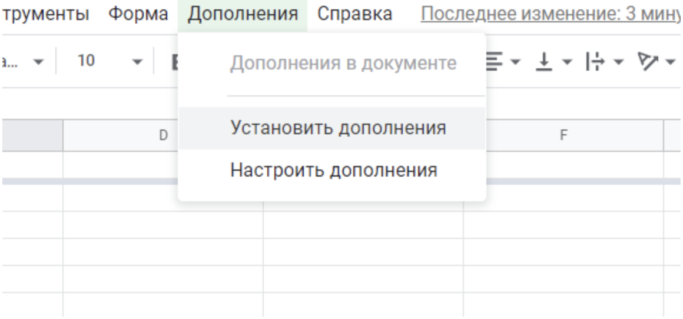Click the arrow beside the text rotation icon

point(671,61)
